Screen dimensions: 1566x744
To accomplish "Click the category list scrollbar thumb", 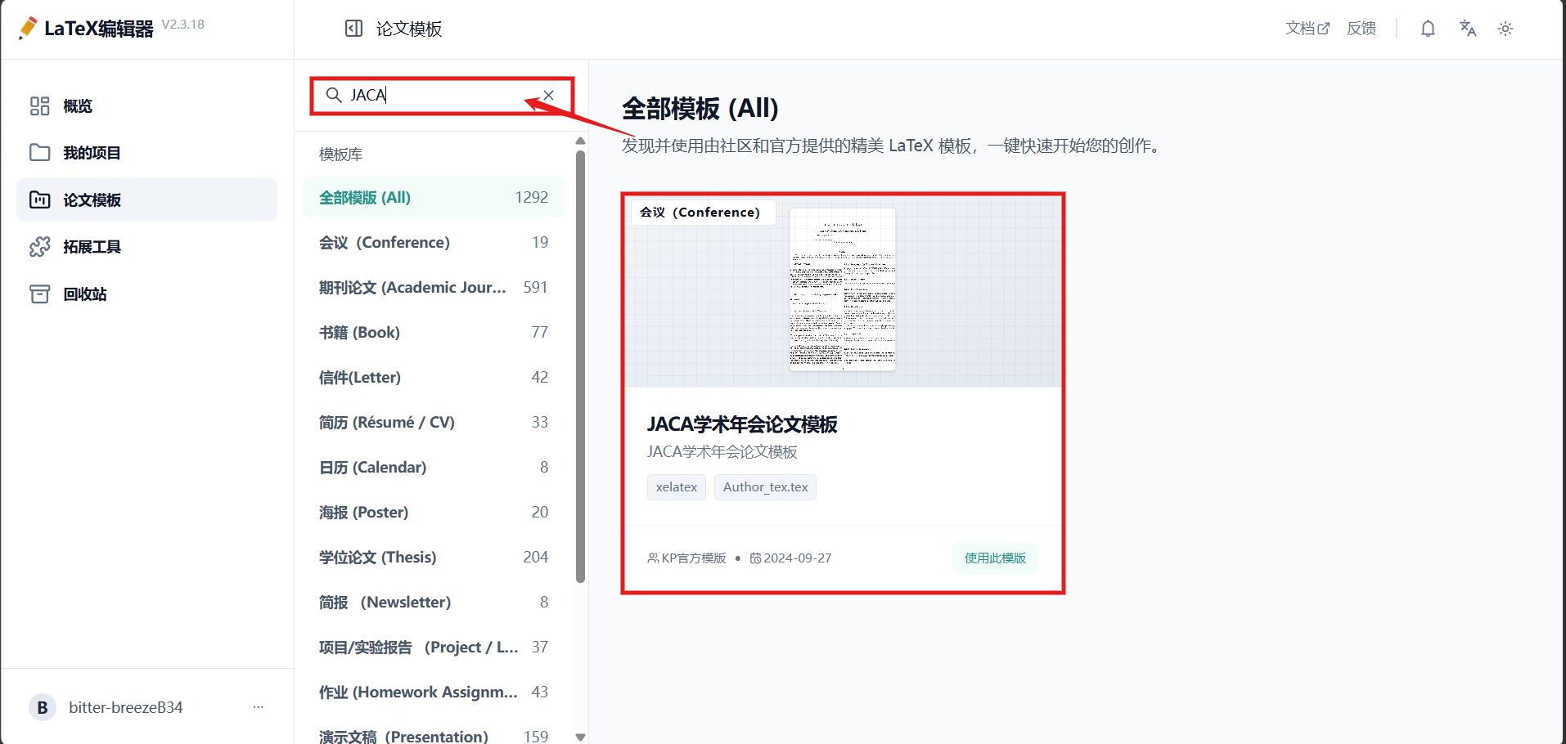I will coord(580,366).
